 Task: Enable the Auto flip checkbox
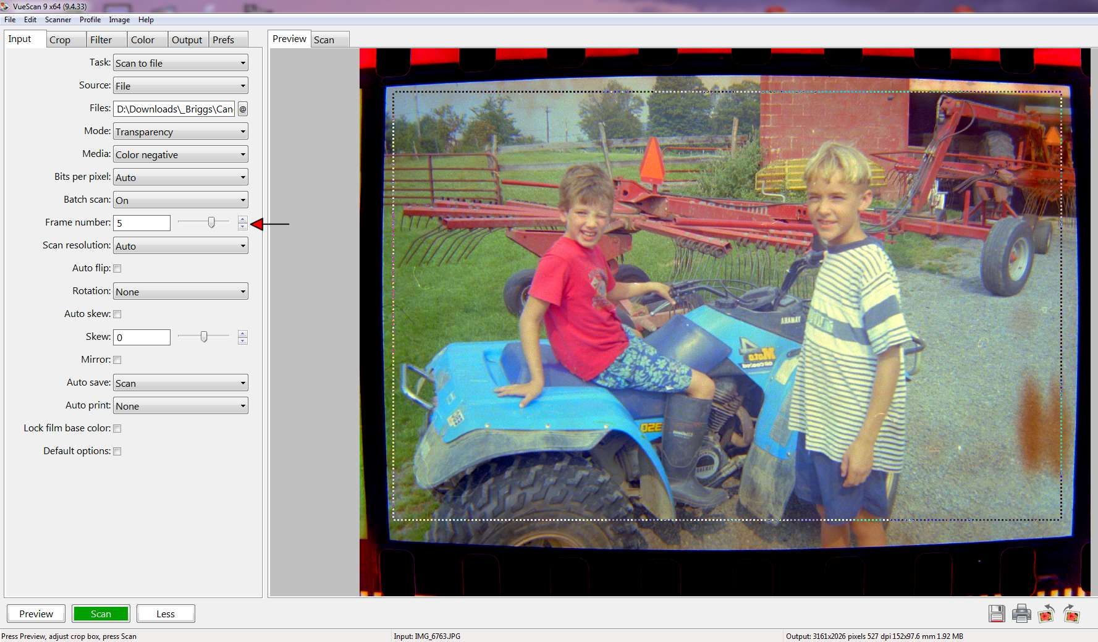point(117,268)
